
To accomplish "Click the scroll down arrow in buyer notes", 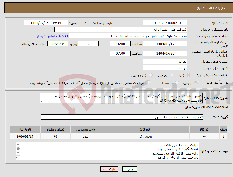I will click(18, 153).
